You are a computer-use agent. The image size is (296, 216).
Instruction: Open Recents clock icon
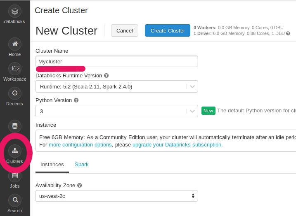(x=15, y=93)
